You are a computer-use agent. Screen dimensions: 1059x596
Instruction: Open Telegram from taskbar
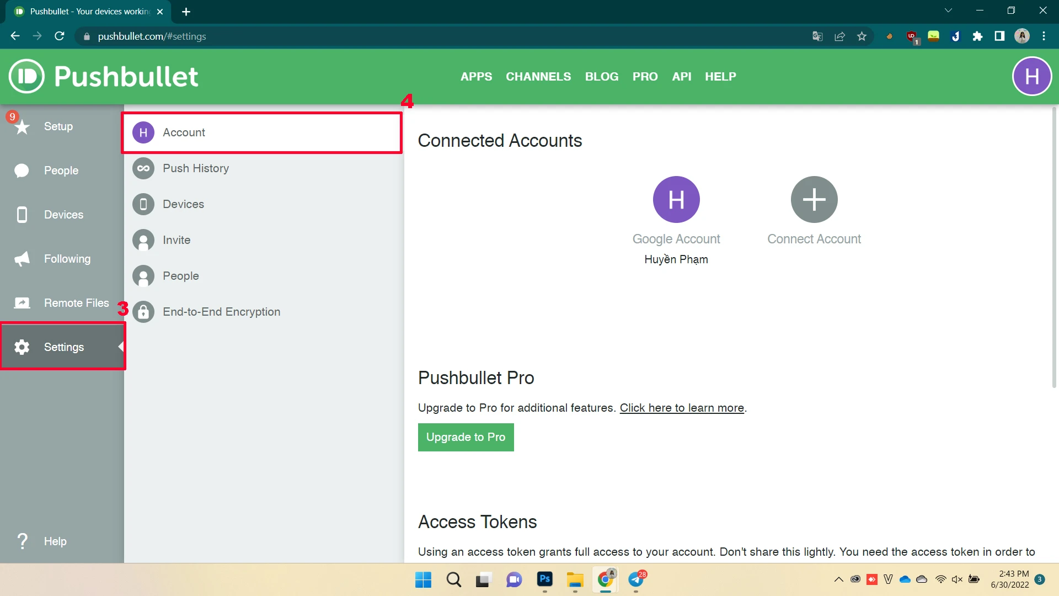click(637, 580)
